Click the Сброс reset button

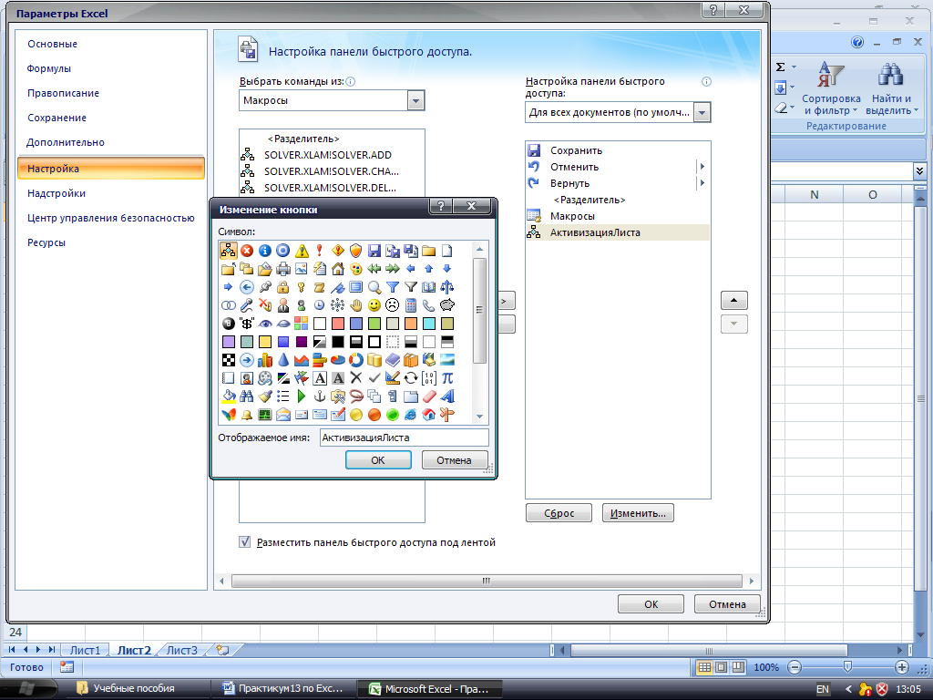pyautogui.click(x=559, y=513)
